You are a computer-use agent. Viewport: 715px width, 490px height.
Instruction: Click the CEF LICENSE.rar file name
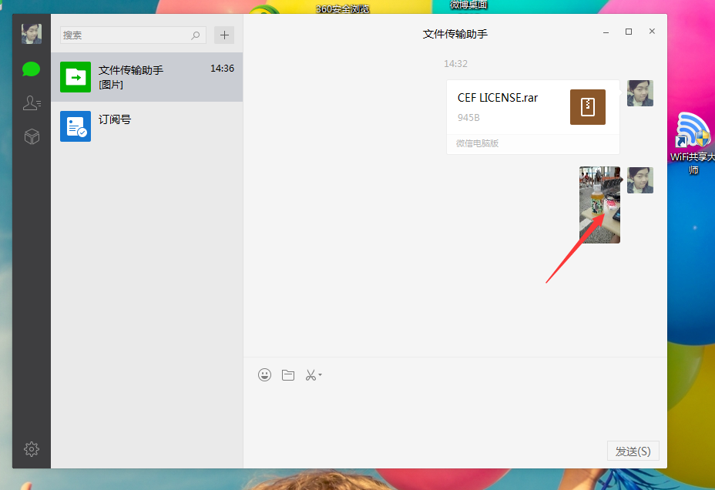tap(498, 98)
